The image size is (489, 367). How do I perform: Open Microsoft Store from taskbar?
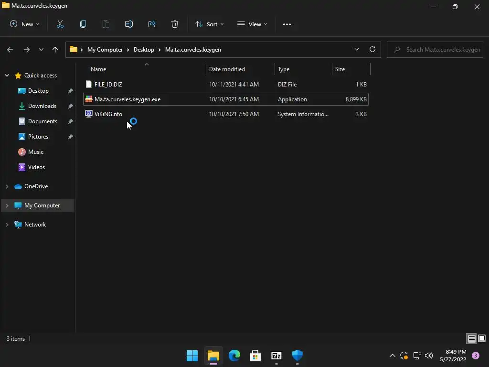(255, 356)
